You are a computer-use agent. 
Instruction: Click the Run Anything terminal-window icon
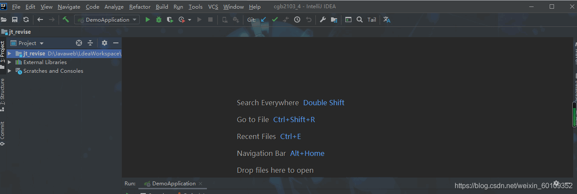pyautogui.click(x=348, y=19)
